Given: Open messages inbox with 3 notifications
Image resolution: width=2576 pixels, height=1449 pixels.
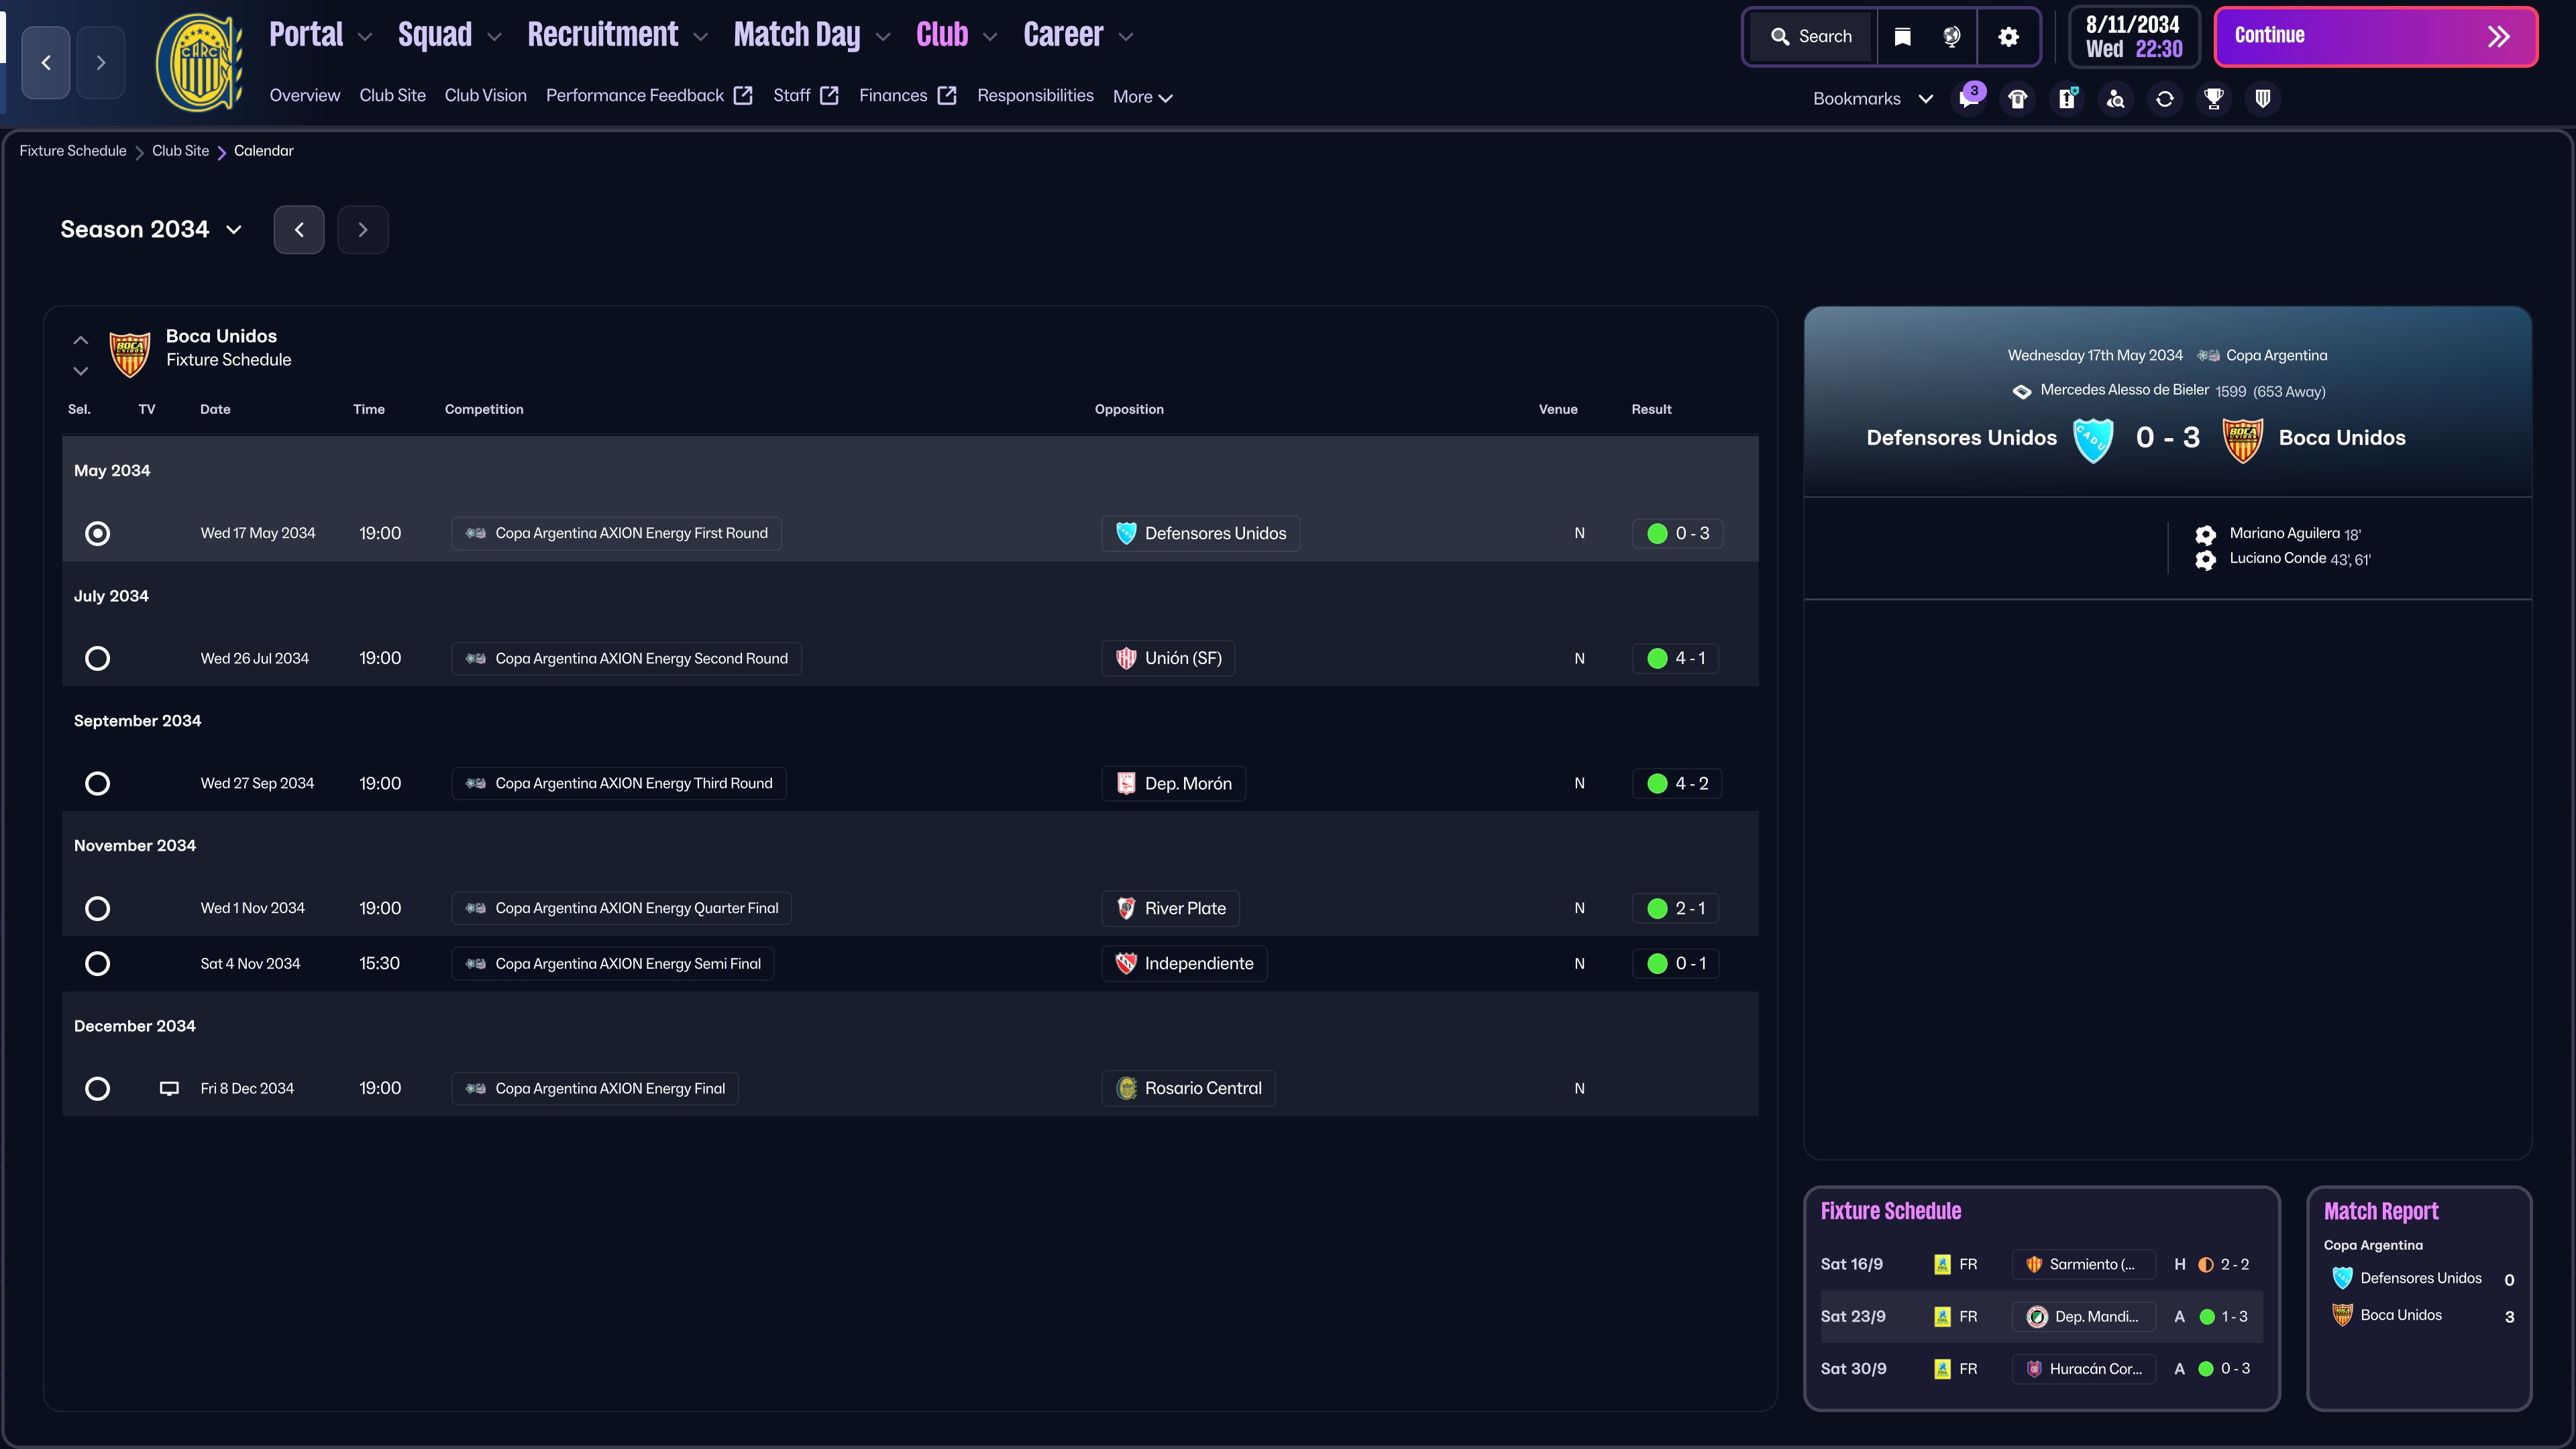Looking at the screenshot, I should coord(1969,98).
